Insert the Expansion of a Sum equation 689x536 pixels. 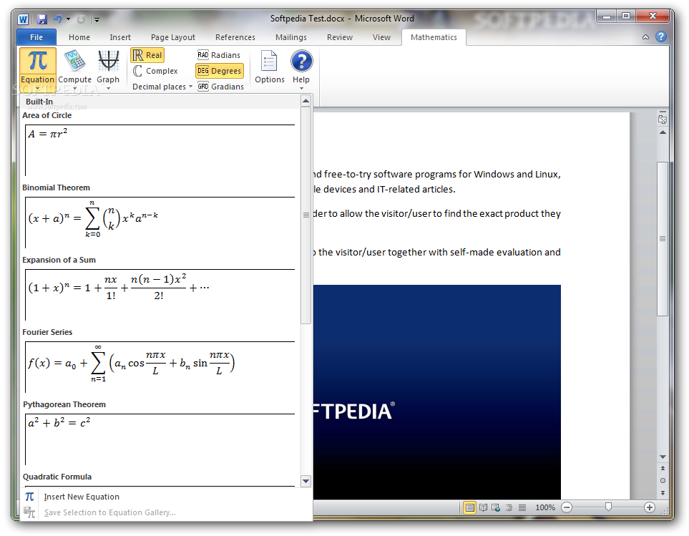pyautogui.click(x=160, y=295)
